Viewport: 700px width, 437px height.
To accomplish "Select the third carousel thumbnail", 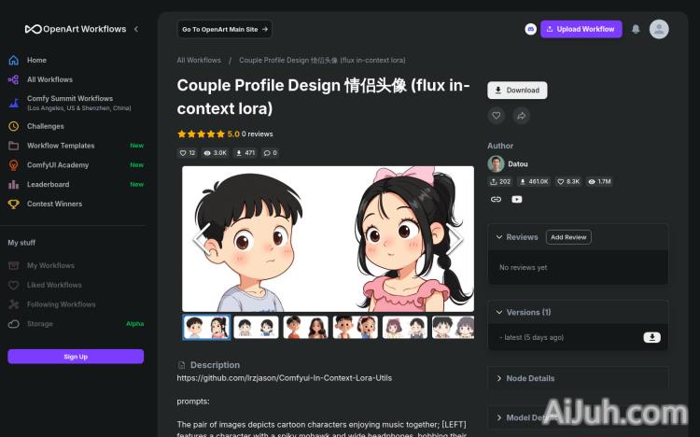I will pyautogui.click(x=305, y=327).
